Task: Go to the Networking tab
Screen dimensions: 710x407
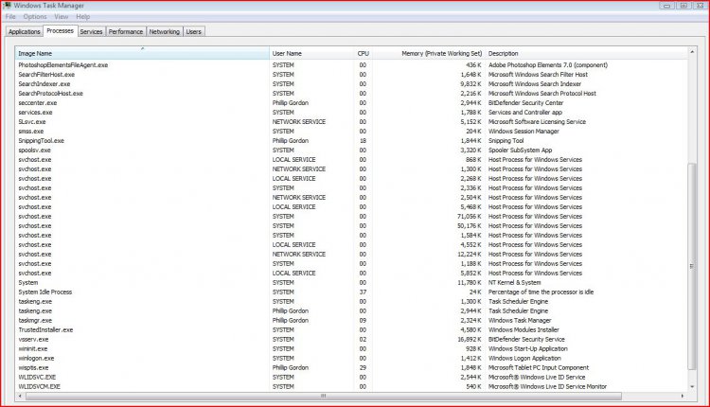Action: tap(165, 31)
